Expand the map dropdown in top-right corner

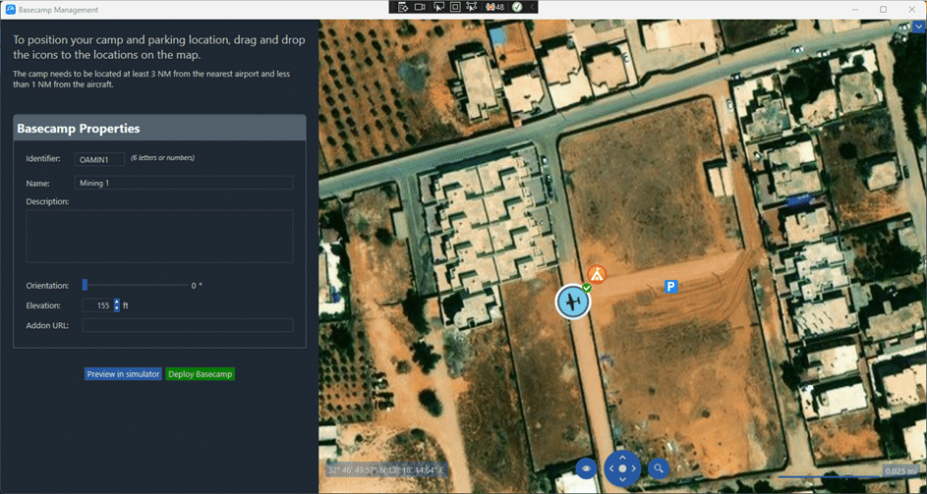918,28
